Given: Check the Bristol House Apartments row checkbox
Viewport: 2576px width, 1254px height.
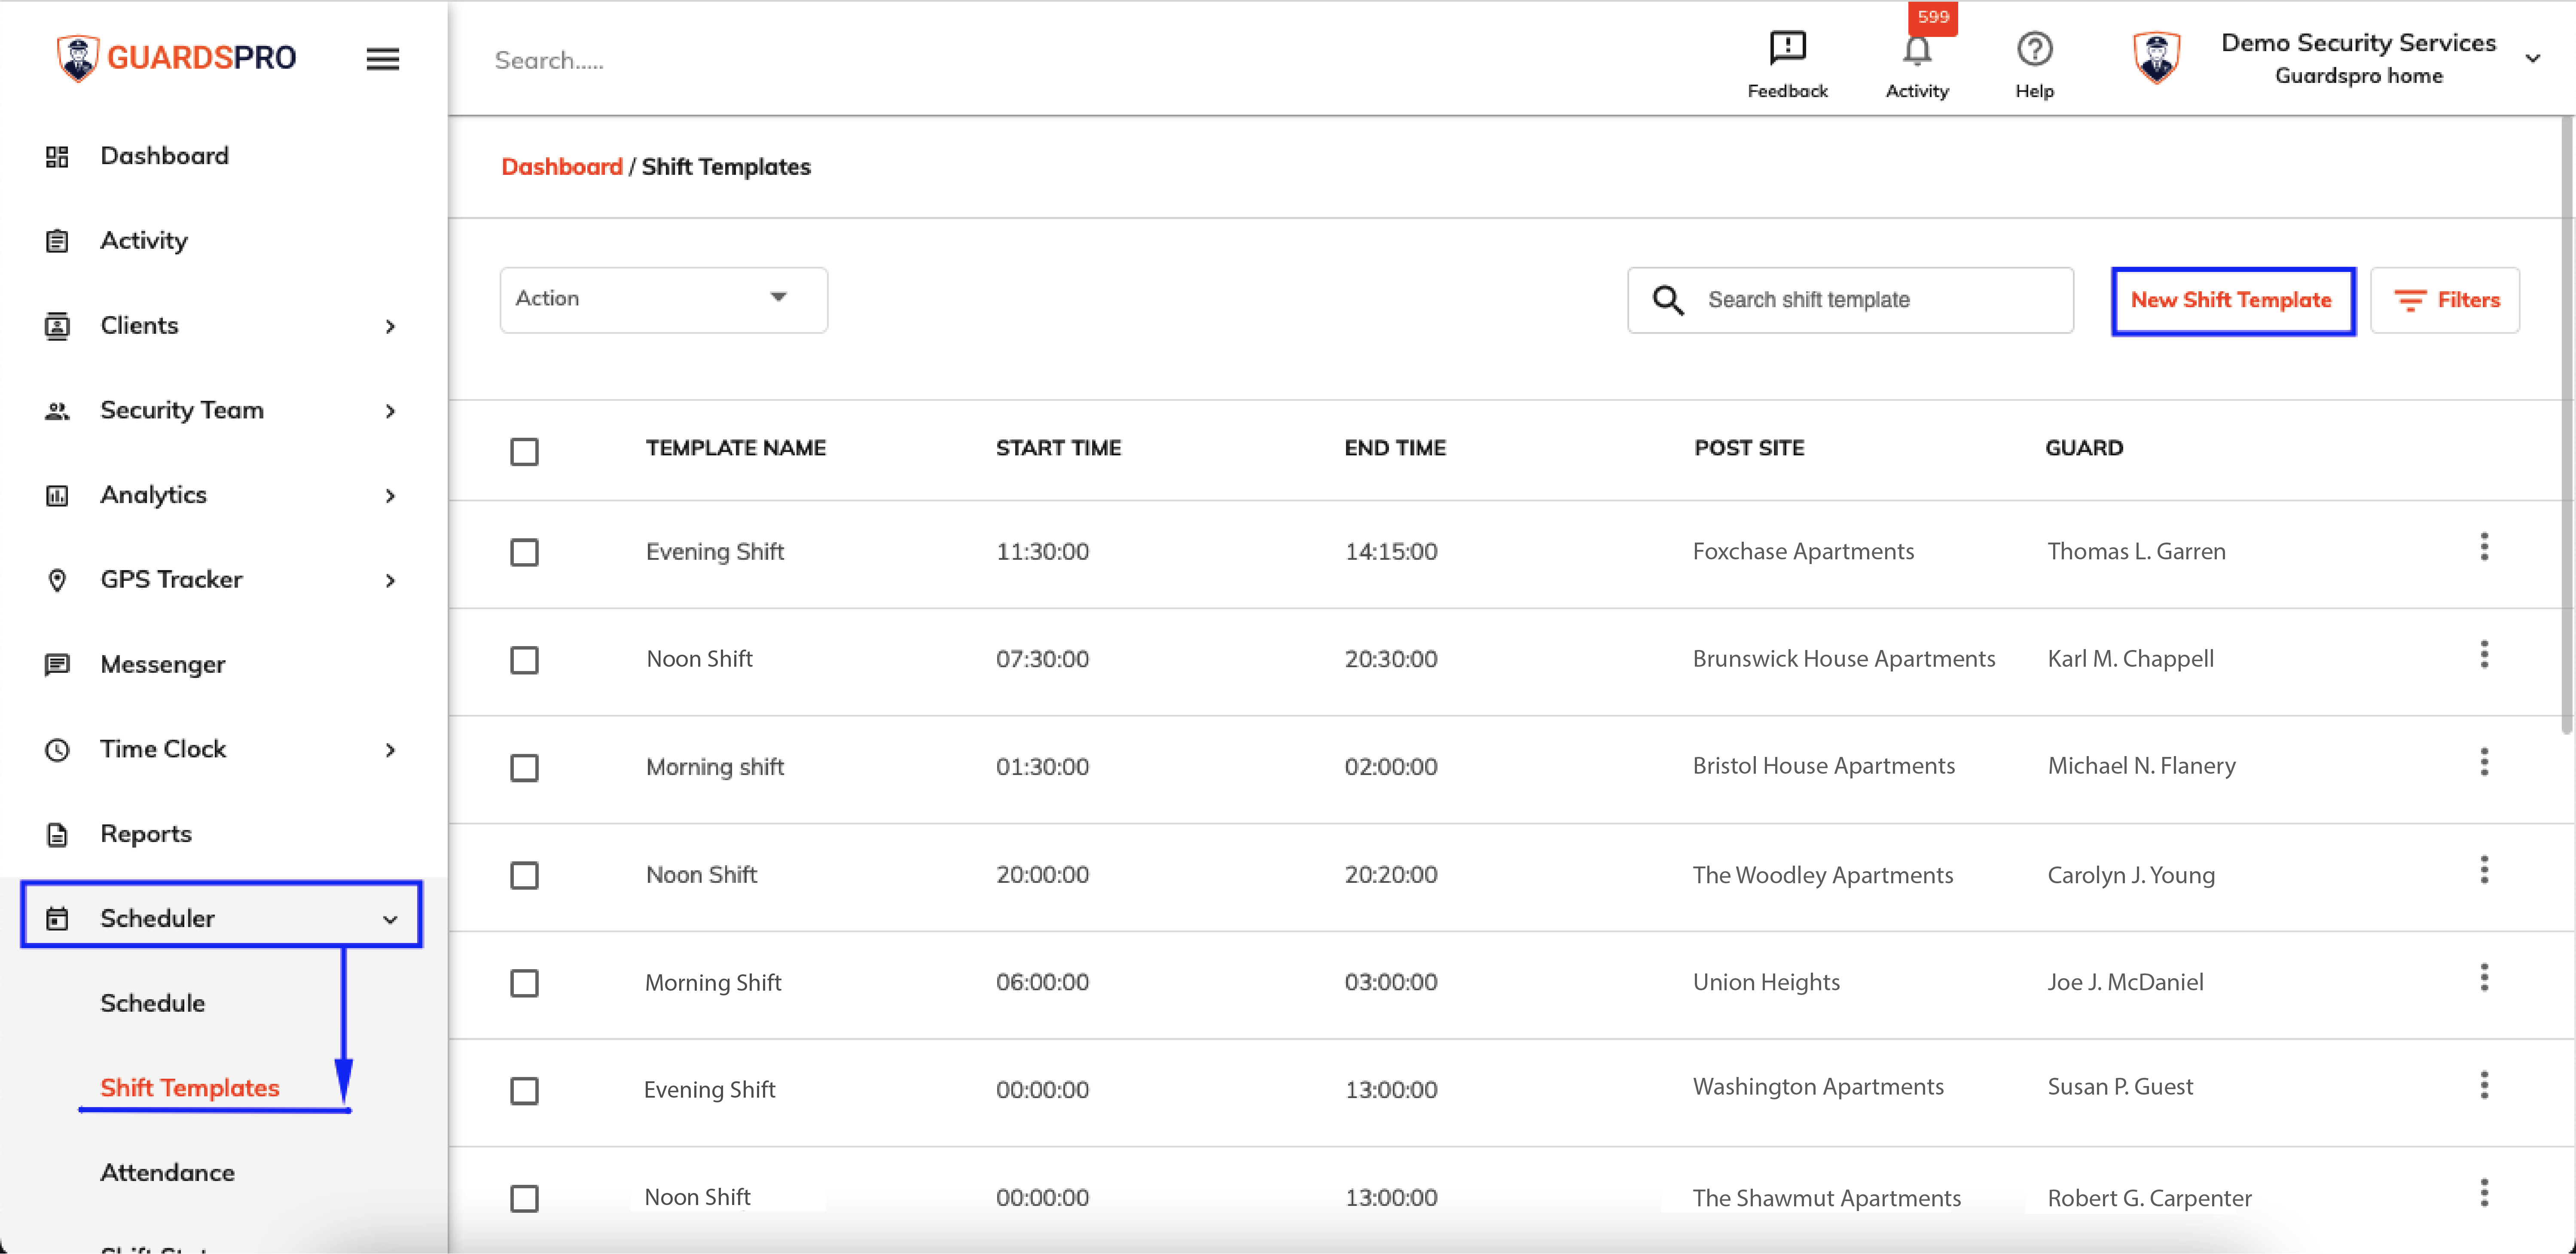Looking at the screenshot, I should (x=524, y=768).
